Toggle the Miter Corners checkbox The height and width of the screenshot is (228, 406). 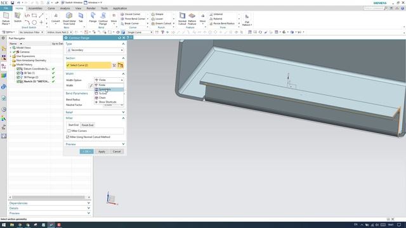[69, 131]
